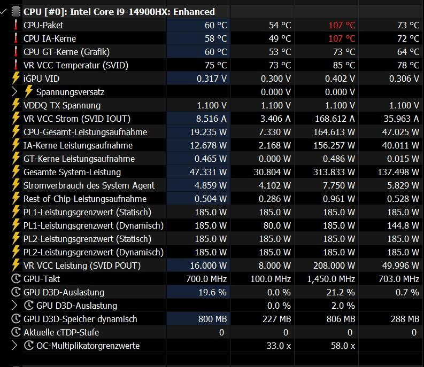Select the Rest-of-Chip-Leistungsaufnahme label
Screen dimensions: 424x367
[x=85, y=199]
